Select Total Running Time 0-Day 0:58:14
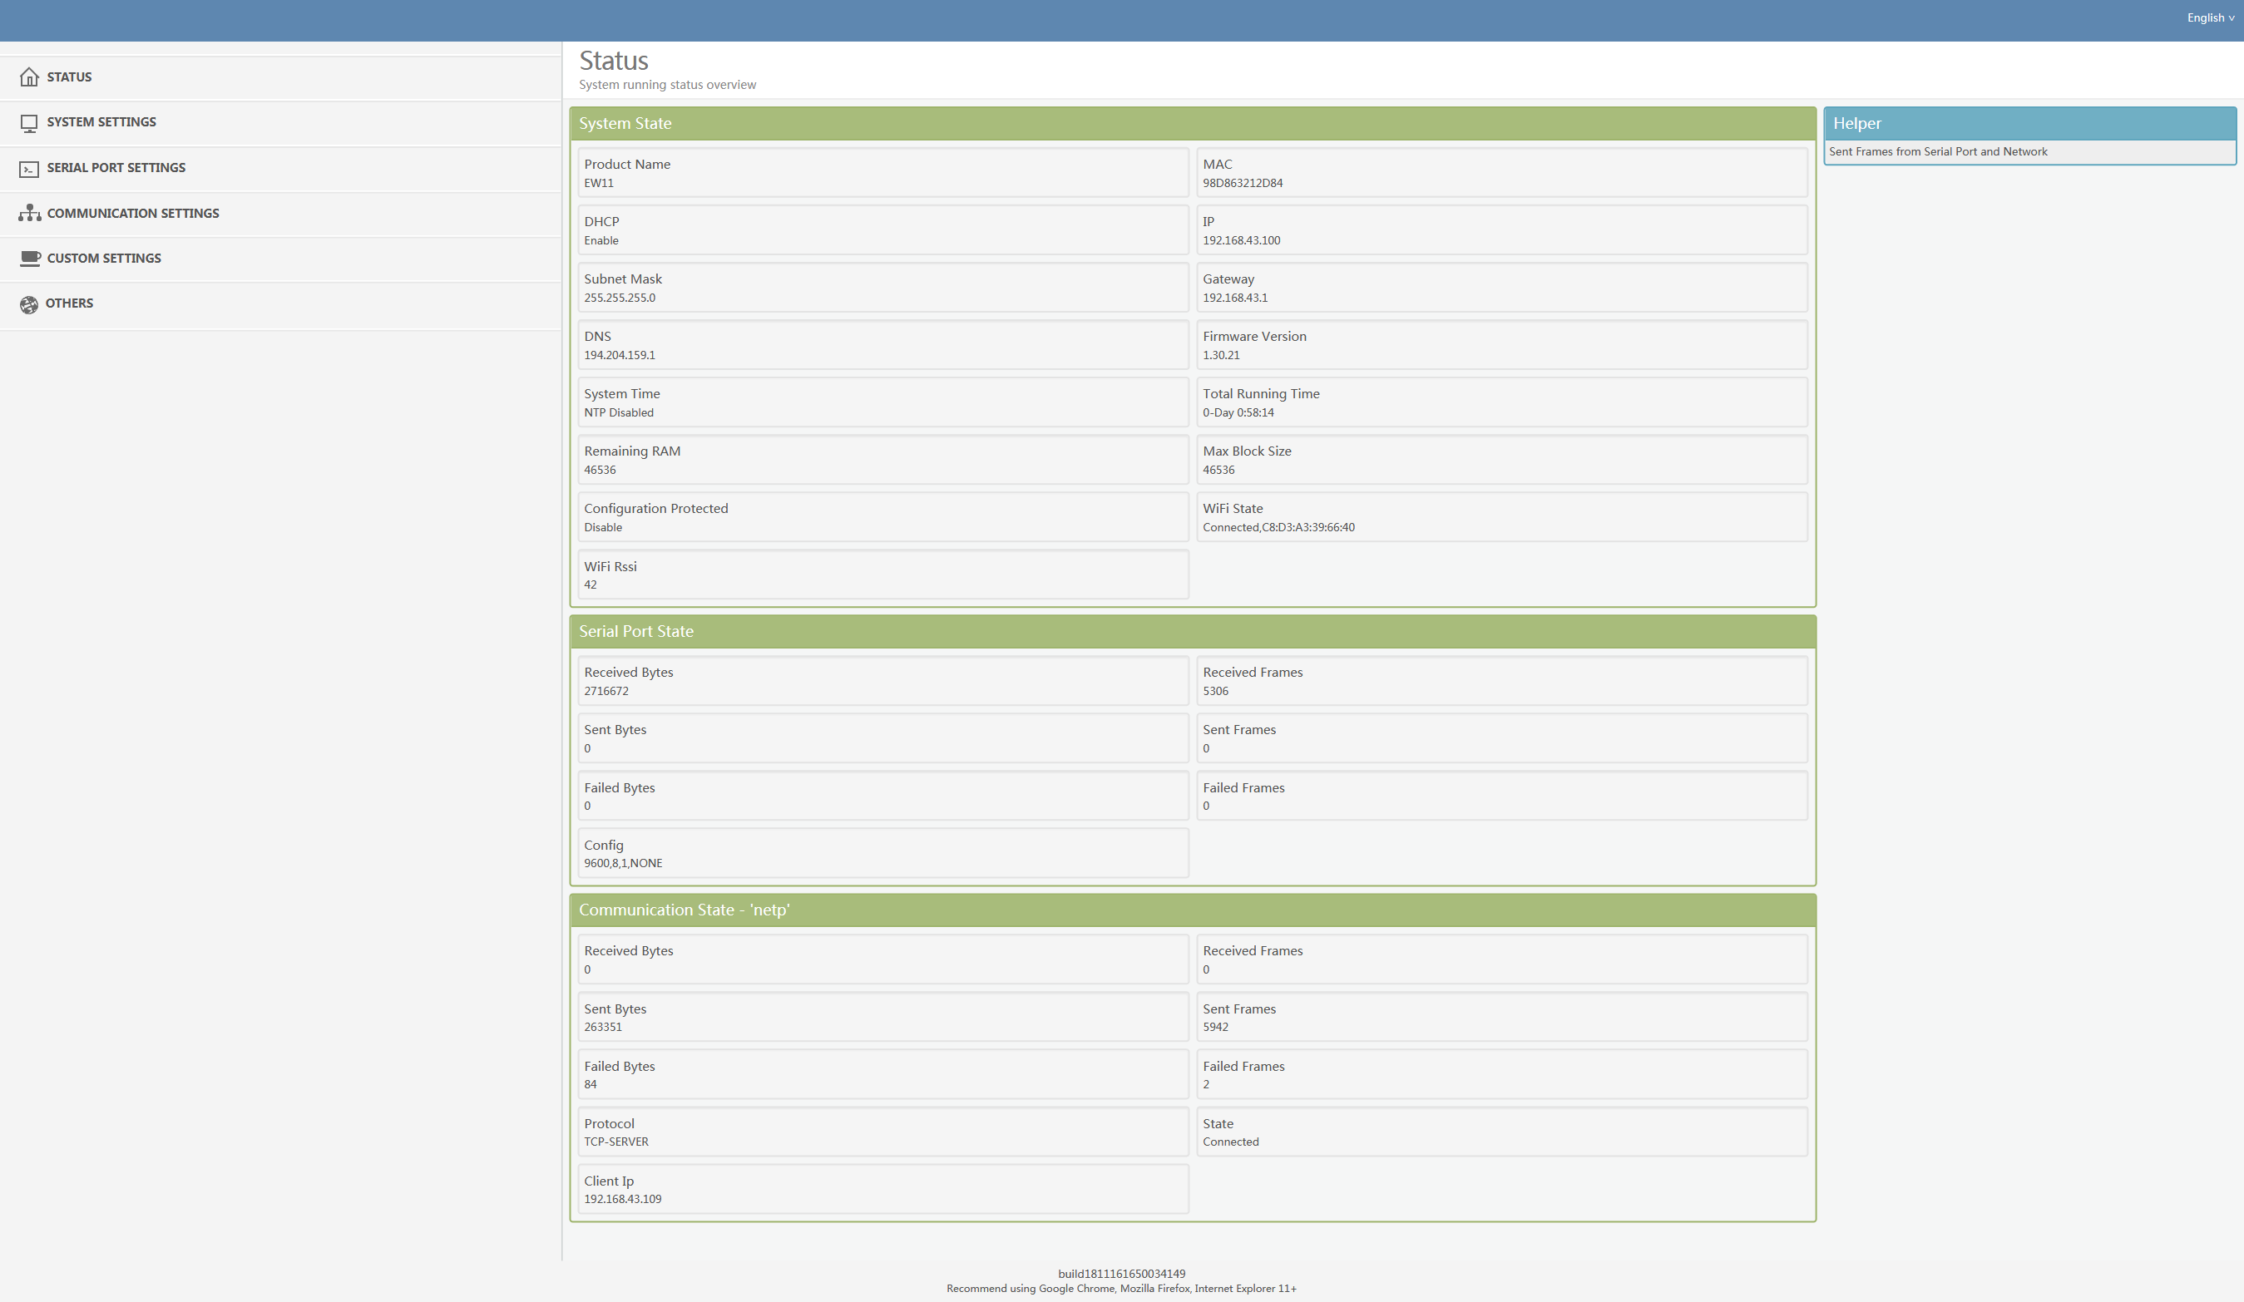The image size is (2244, 1302). [1238, 413]
